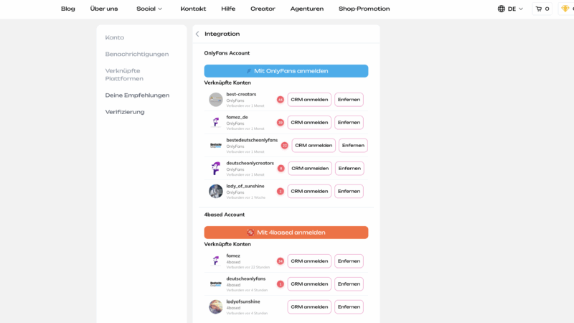
Task: Click Entfernen for the best-creators account
Action: click(349, 100)
